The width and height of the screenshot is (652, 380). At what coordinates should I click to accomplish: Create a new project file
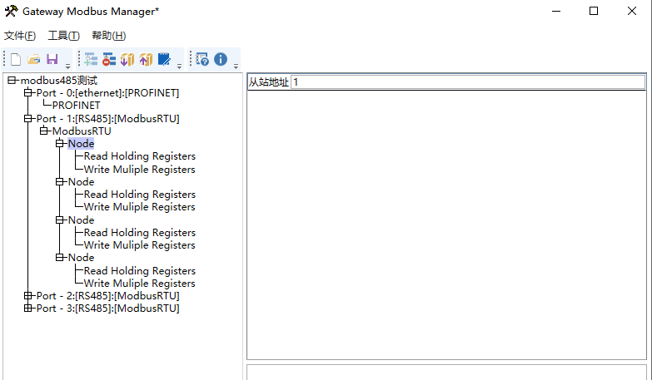(x=16, y=59)
